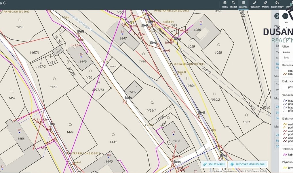Select parcel 1441 on the map
Image resolution: width=293 pixels, height=173 pixels.
113,142
